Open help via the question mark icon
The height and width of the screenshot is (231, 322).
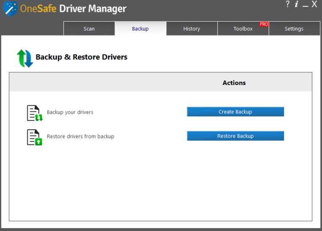(x=288, y=4)
